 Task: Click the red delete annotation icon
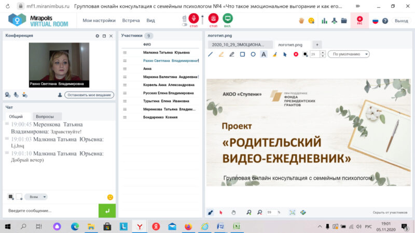click(296, 54)
